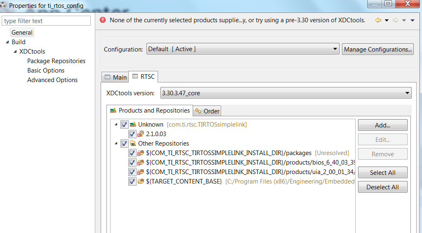Screen dimensions: 422x233
Task: Click the type filter text field
Action: pyautogui.click(x=46, y=21)
